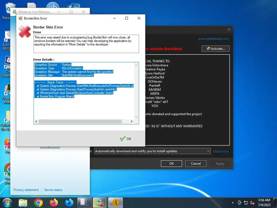Screen dimensions: 277x208
Task: Select the Collab folder desktop shortcut
Action: pyautogui.click(x=6, y=121)
